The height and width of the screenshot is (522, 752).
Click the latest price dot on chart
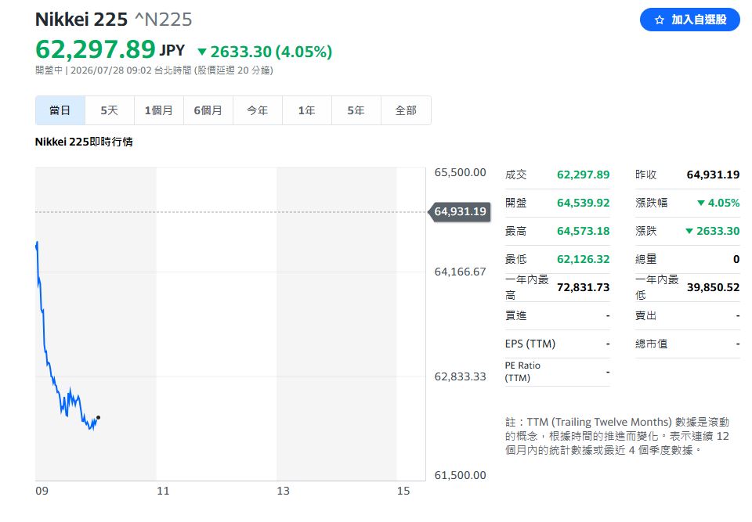[99, 417]
